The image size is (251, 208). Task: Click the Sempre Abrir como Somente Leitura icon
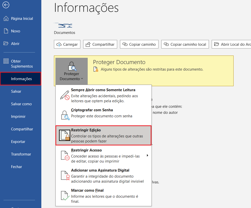(x=65, y=95)
